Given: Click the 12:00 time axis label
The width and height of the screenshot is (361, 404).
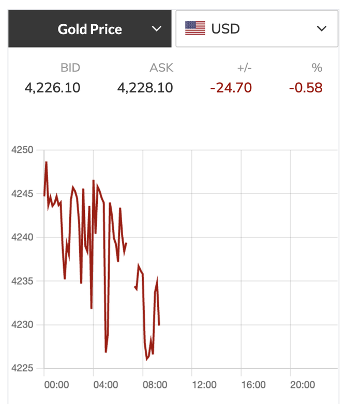Looking at the screenshot, I should [204, 384].
